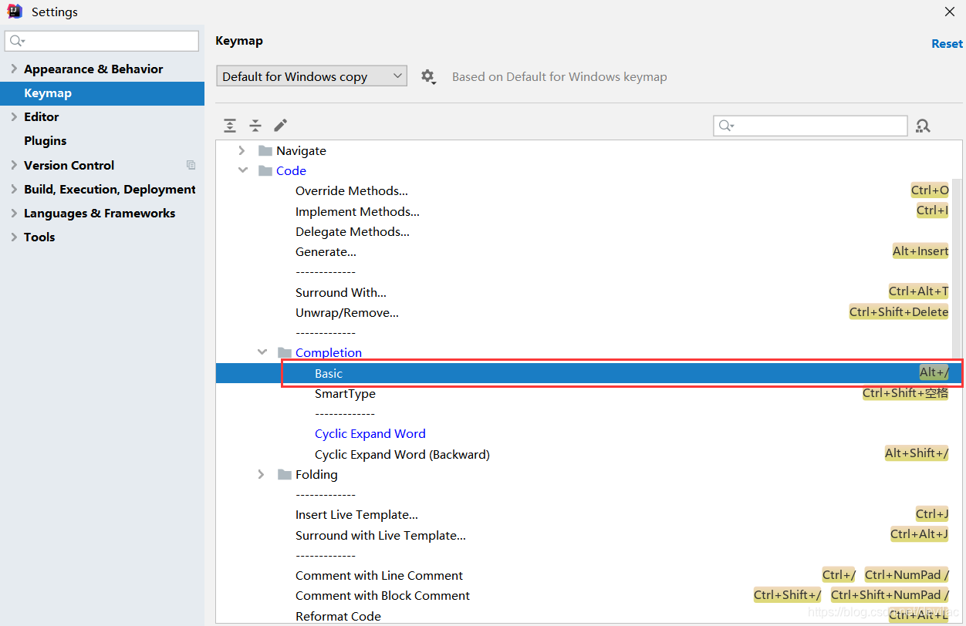The width and height of the screenshot is (966, 626).
Task: Click the Ctrl+Shift+/ shortcut label
Action: [787, 594]
